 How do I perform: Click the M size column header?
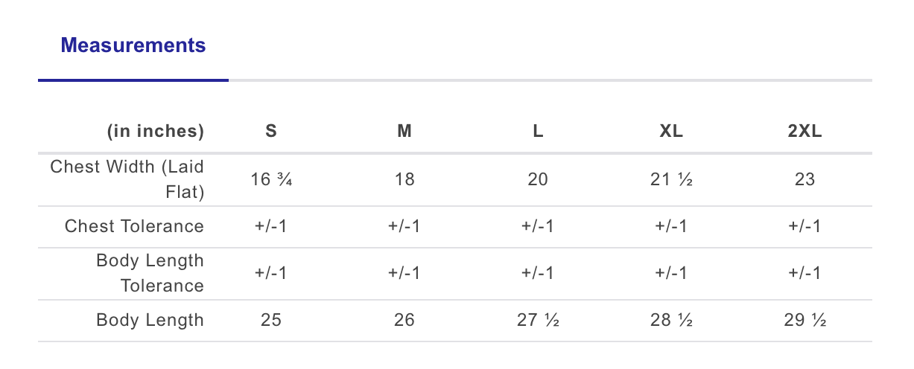pyautogui.click(x=404, y=132)
